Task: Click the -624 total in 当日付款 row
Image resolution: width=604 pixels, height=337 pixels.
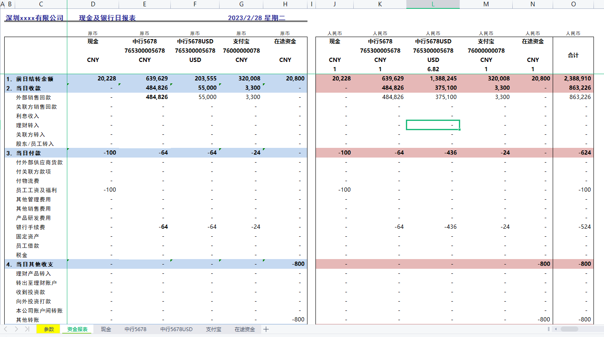Action: click(x=573, y=153)
